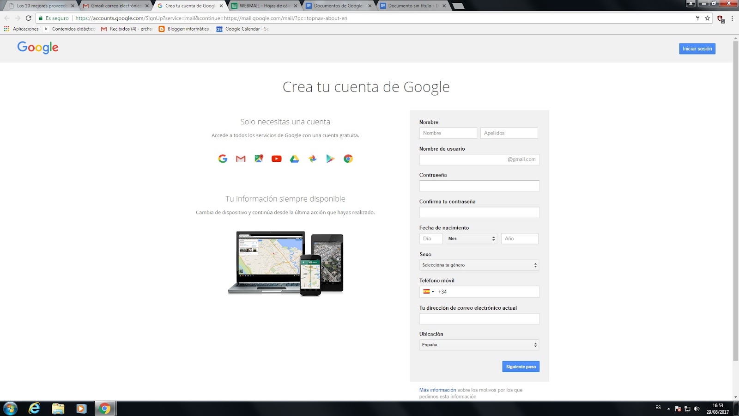739x416 pixels.
Task: Switch to the Gmail correo electrónico tab
Action: coord(116,6)
